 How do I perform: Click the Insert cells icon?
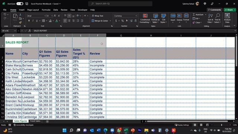click(173, 16)
